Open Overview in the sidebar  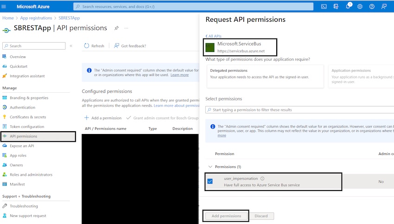point(18,57)
